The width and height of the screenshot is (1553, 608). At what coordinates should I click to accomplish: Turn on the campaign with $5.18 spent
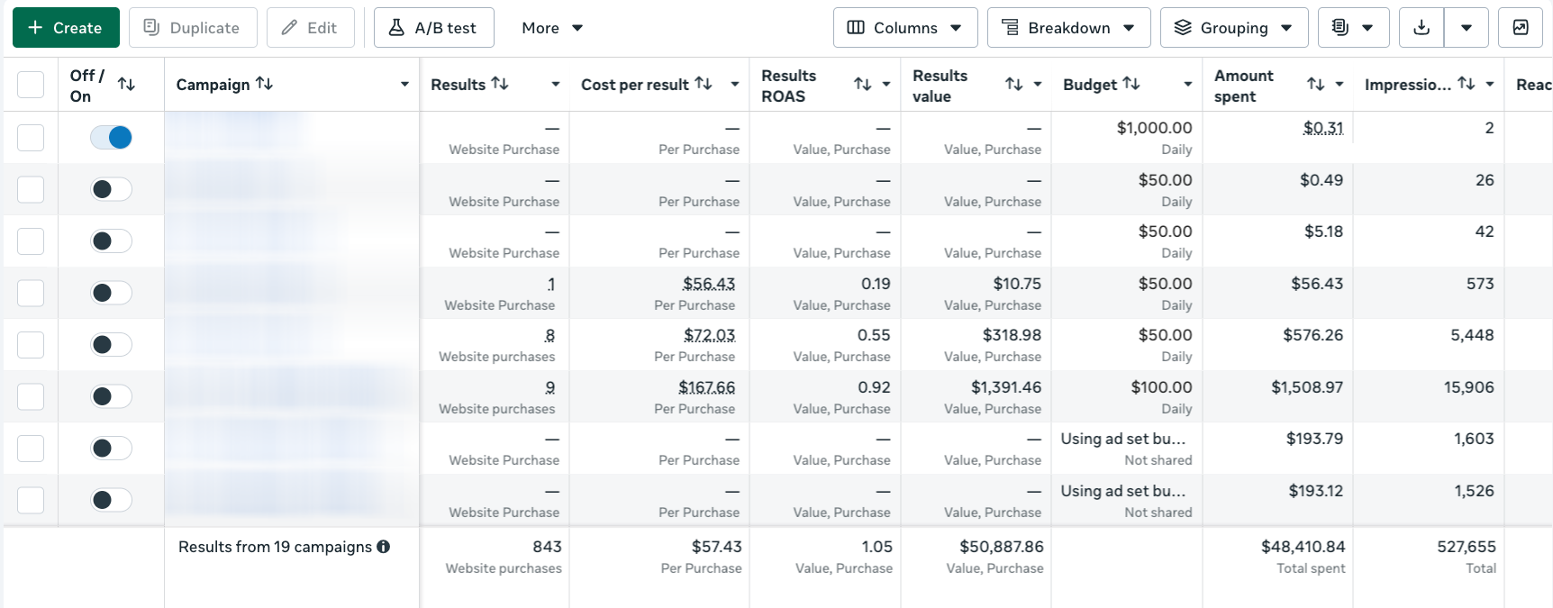click(x=111, y=241)
